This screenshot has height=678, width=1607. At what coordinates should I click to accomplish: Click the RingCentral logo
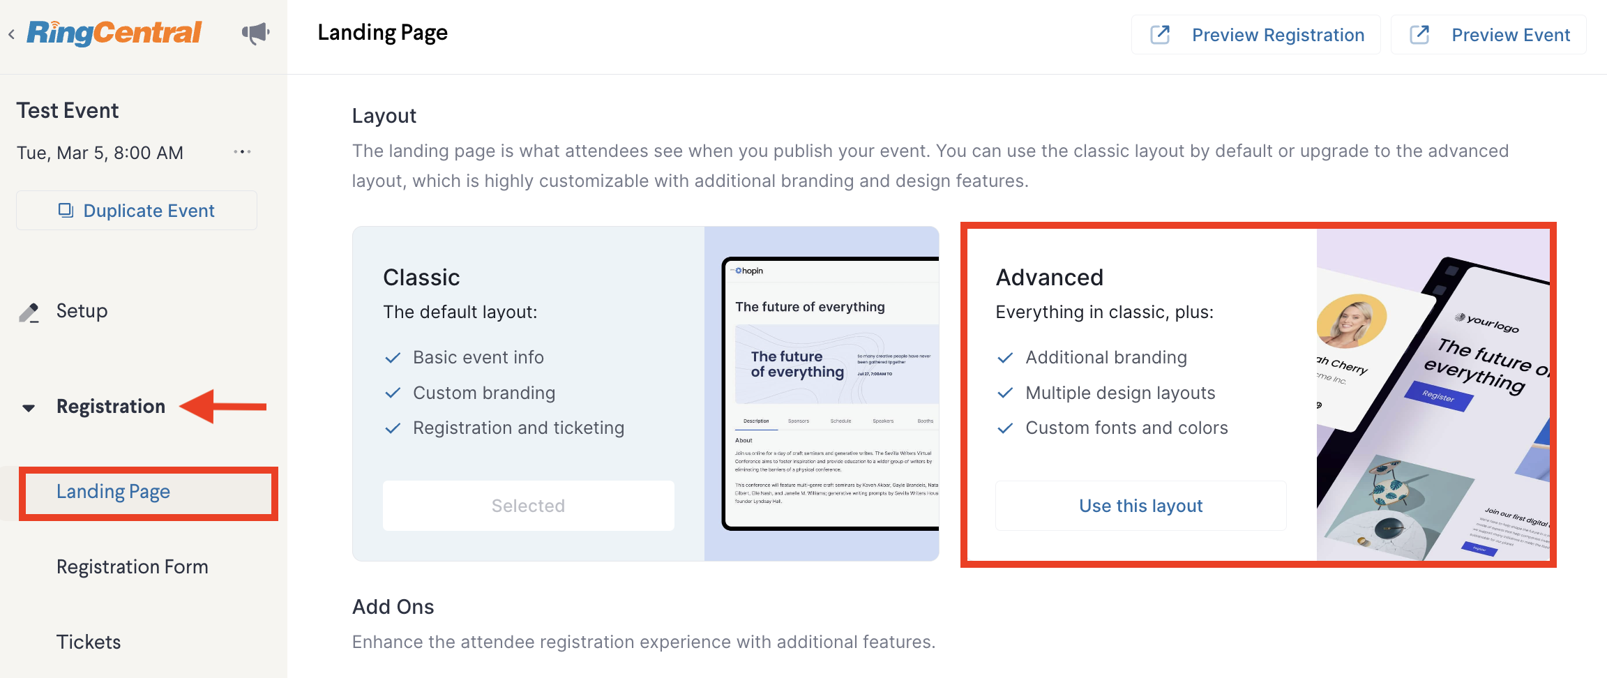point(114,33)
